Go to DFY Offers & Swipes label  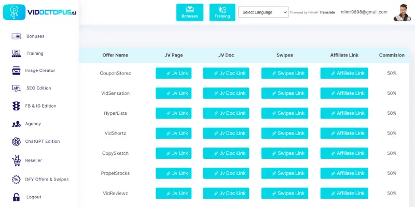click(47, 179)
